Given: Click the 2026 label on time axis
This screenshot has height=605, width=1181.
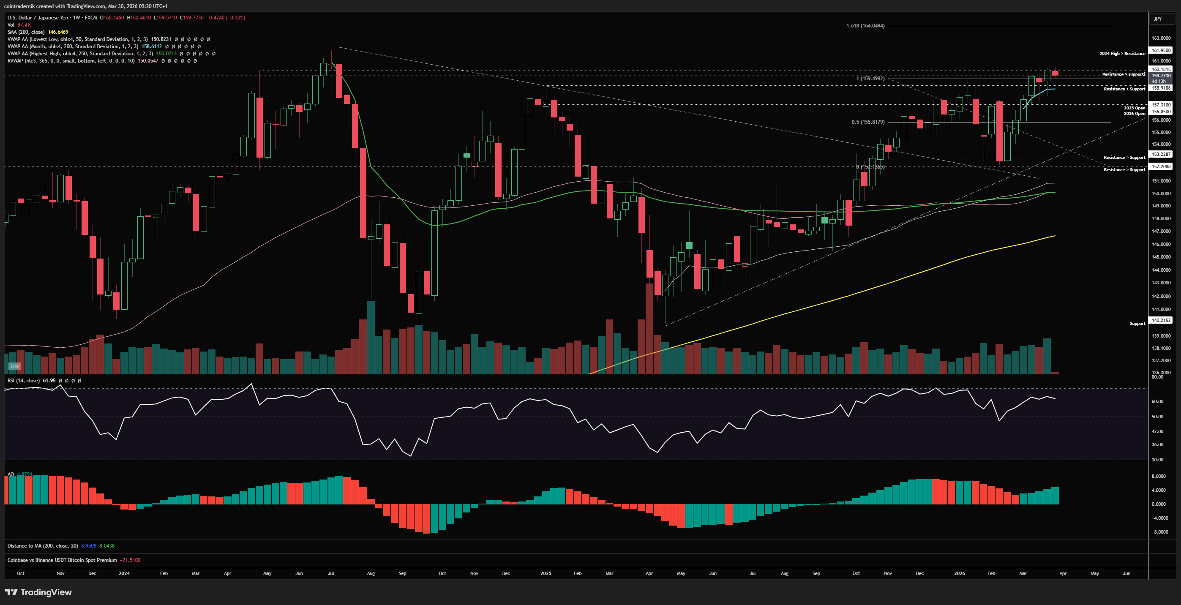Looking at the screenshot, I should [x=959, y=573].
